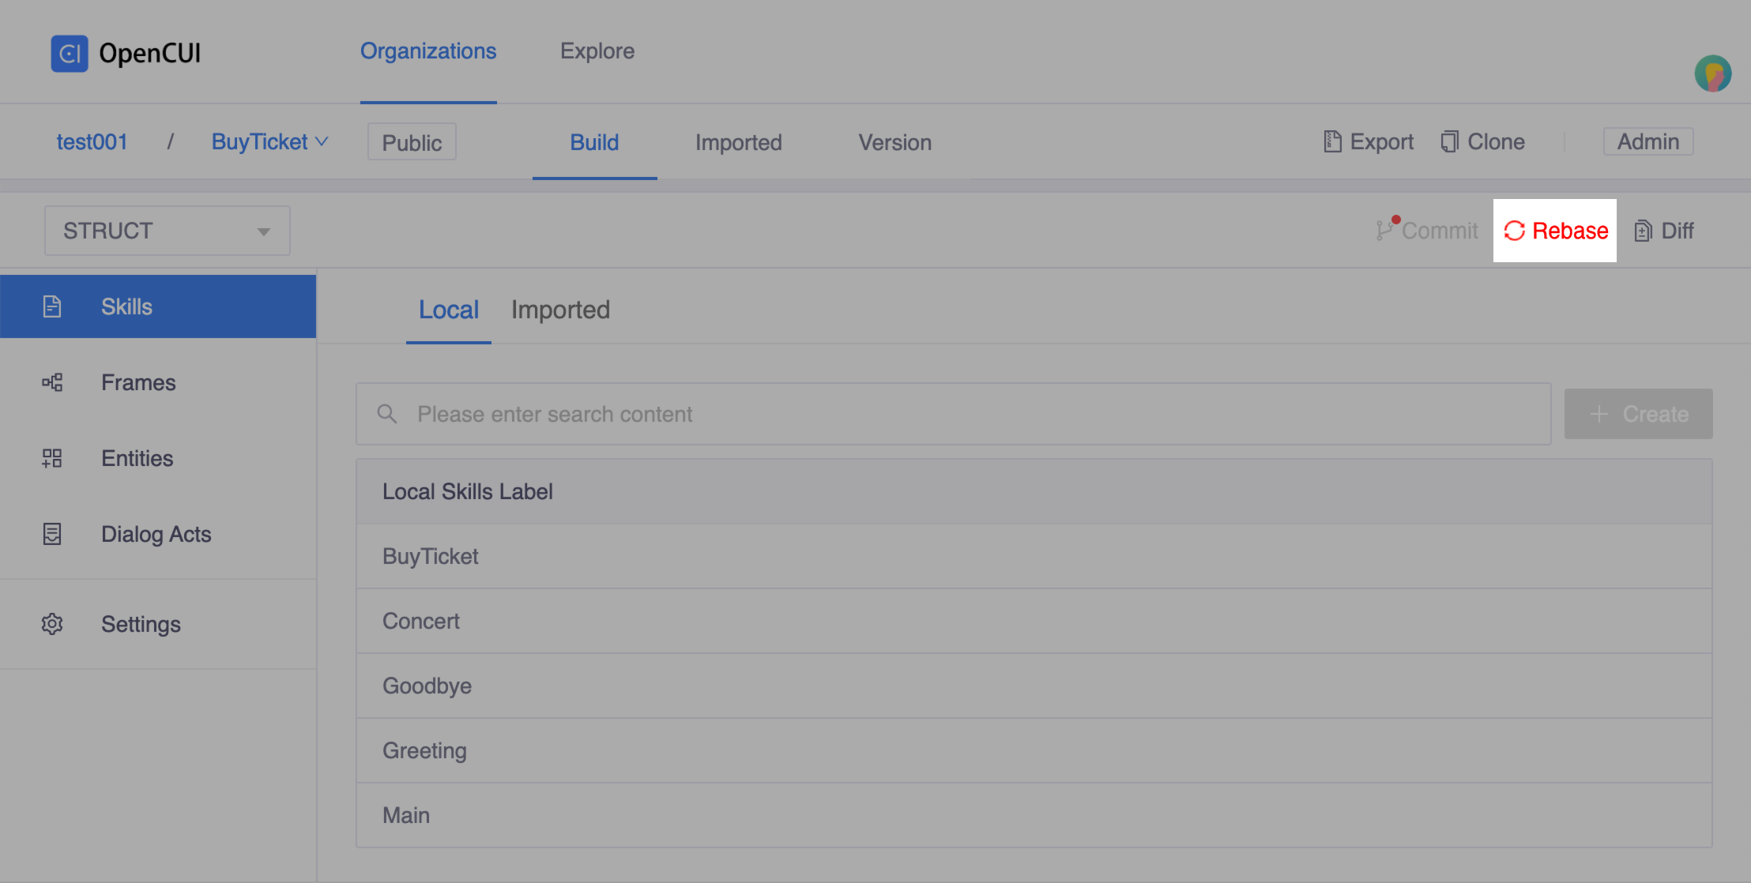Open Dialog Acts section
The height and width of the screenshot is (883, 1751).
(156, 534)
